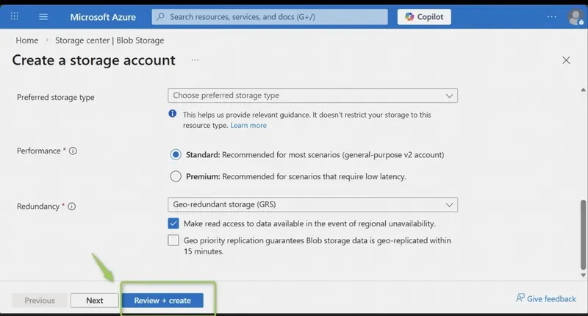The height and width of the screenshot is (316, 588).
Task: Open the Redundancy dropdown showing GRS
Action: pos(313,205)
